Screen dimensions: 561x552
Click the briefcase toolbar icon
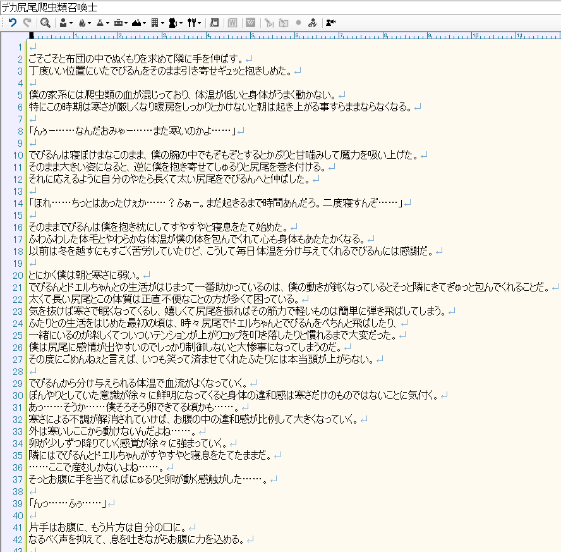[x=118, y=23]
